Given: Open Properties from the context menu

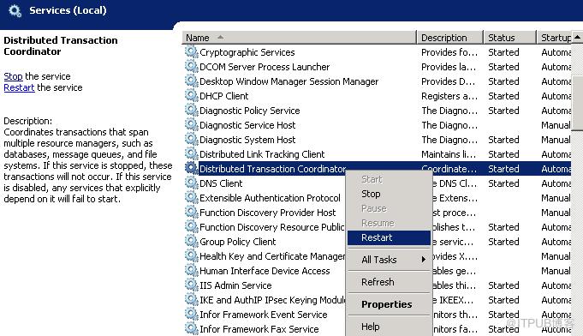Looking at the screenshot, I should click(389, 304).
